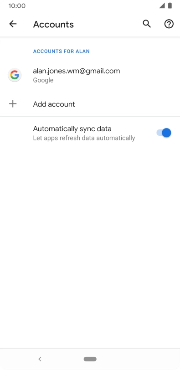Click the 10:00 clock in the status bar

(17, 5)
